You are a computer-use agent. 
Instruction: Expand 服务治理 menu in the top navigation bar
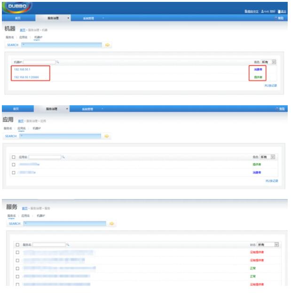[58, 18]
